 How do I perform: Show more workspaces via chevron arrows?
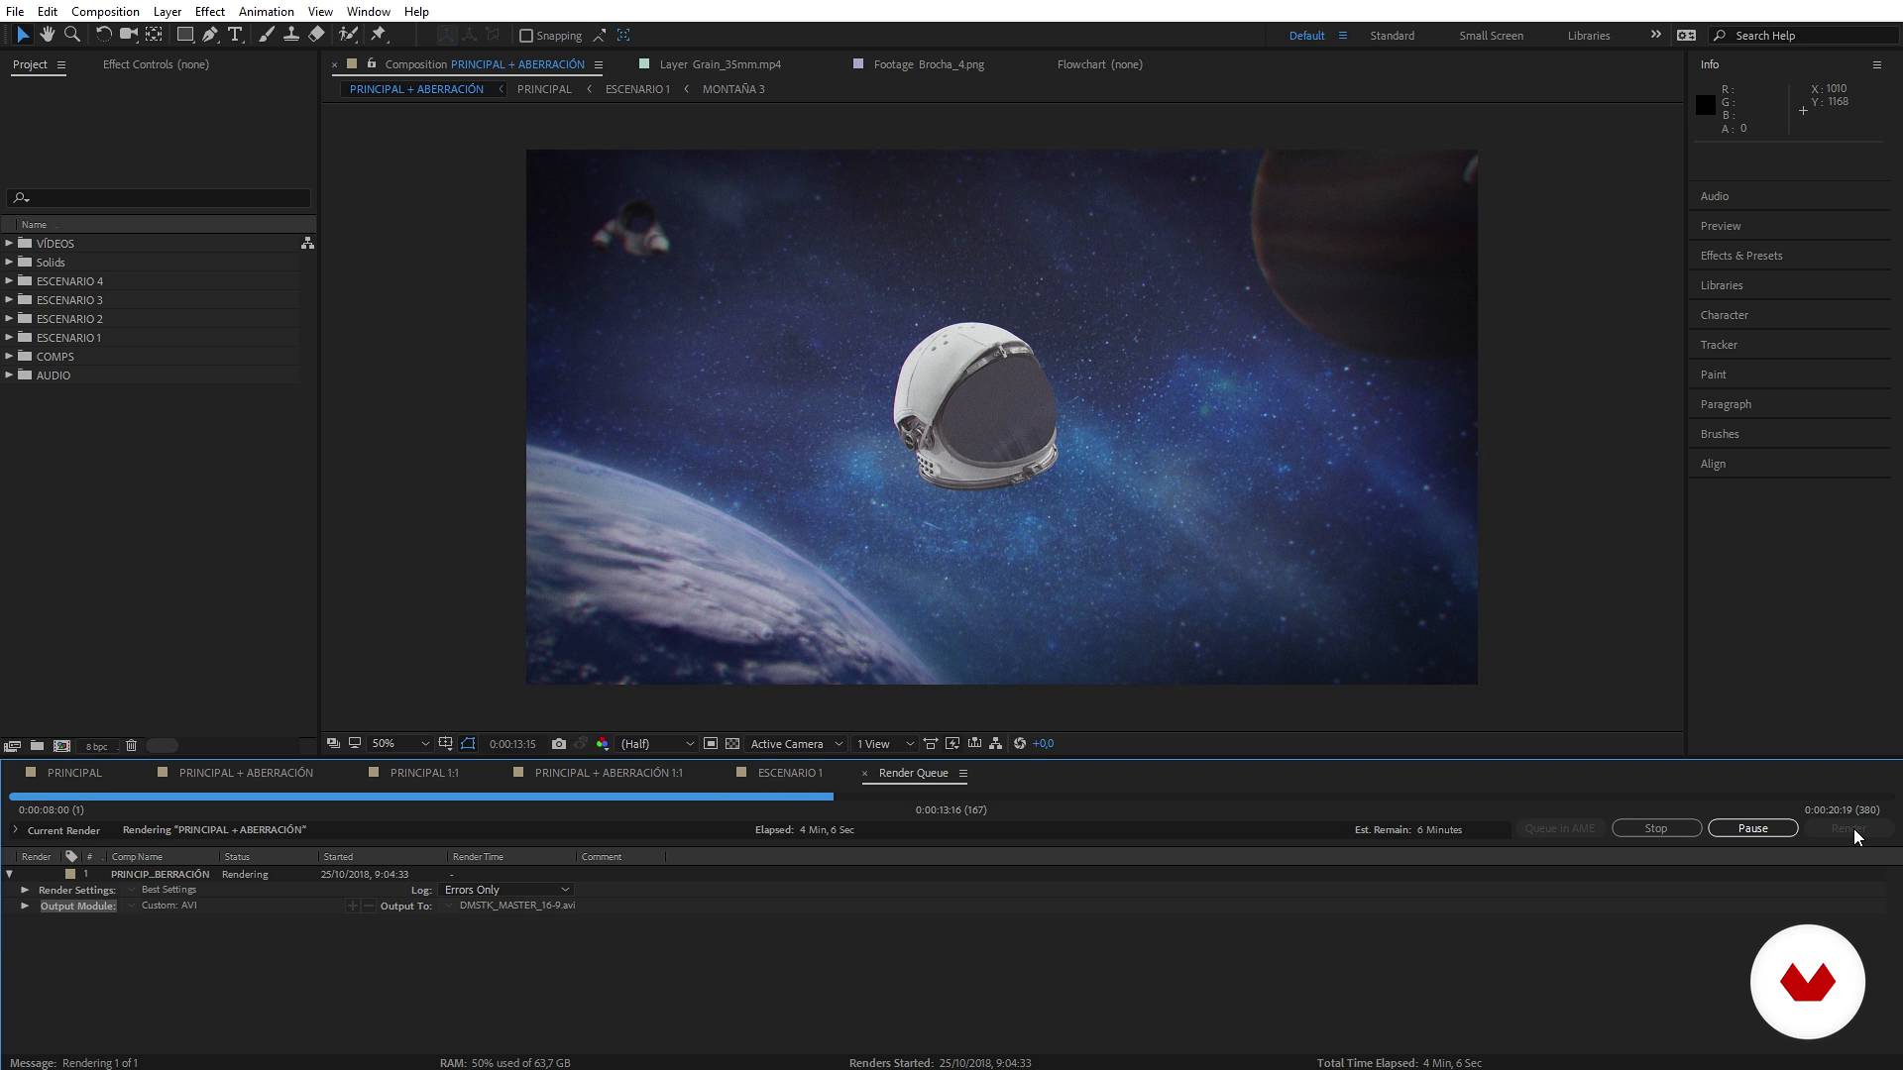pyautogui.click(x=1655, y=35)
